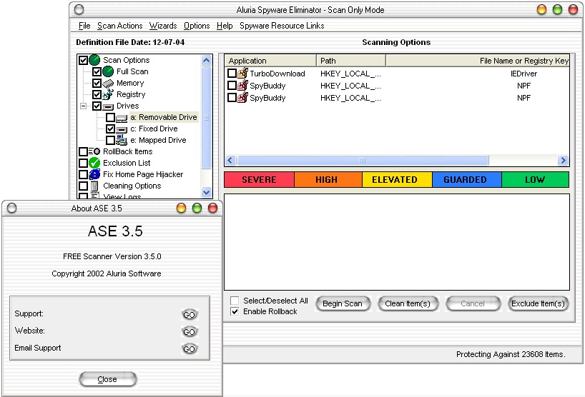This screenshot has width=585, height=397.
Task: Open the Options menu
Action: pyautogui.click(x=197, y=26)
